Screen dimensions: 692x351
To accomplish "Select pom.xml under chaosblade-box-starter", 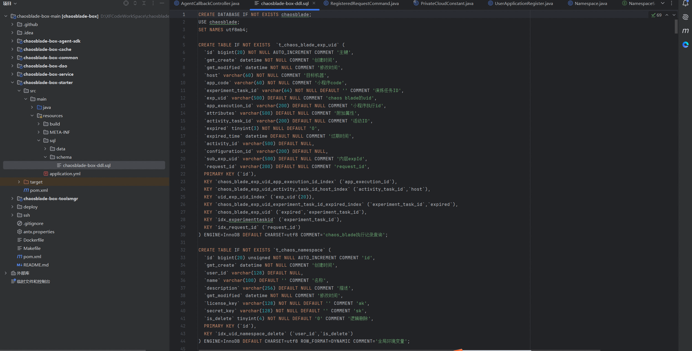I will coord(36,190).
